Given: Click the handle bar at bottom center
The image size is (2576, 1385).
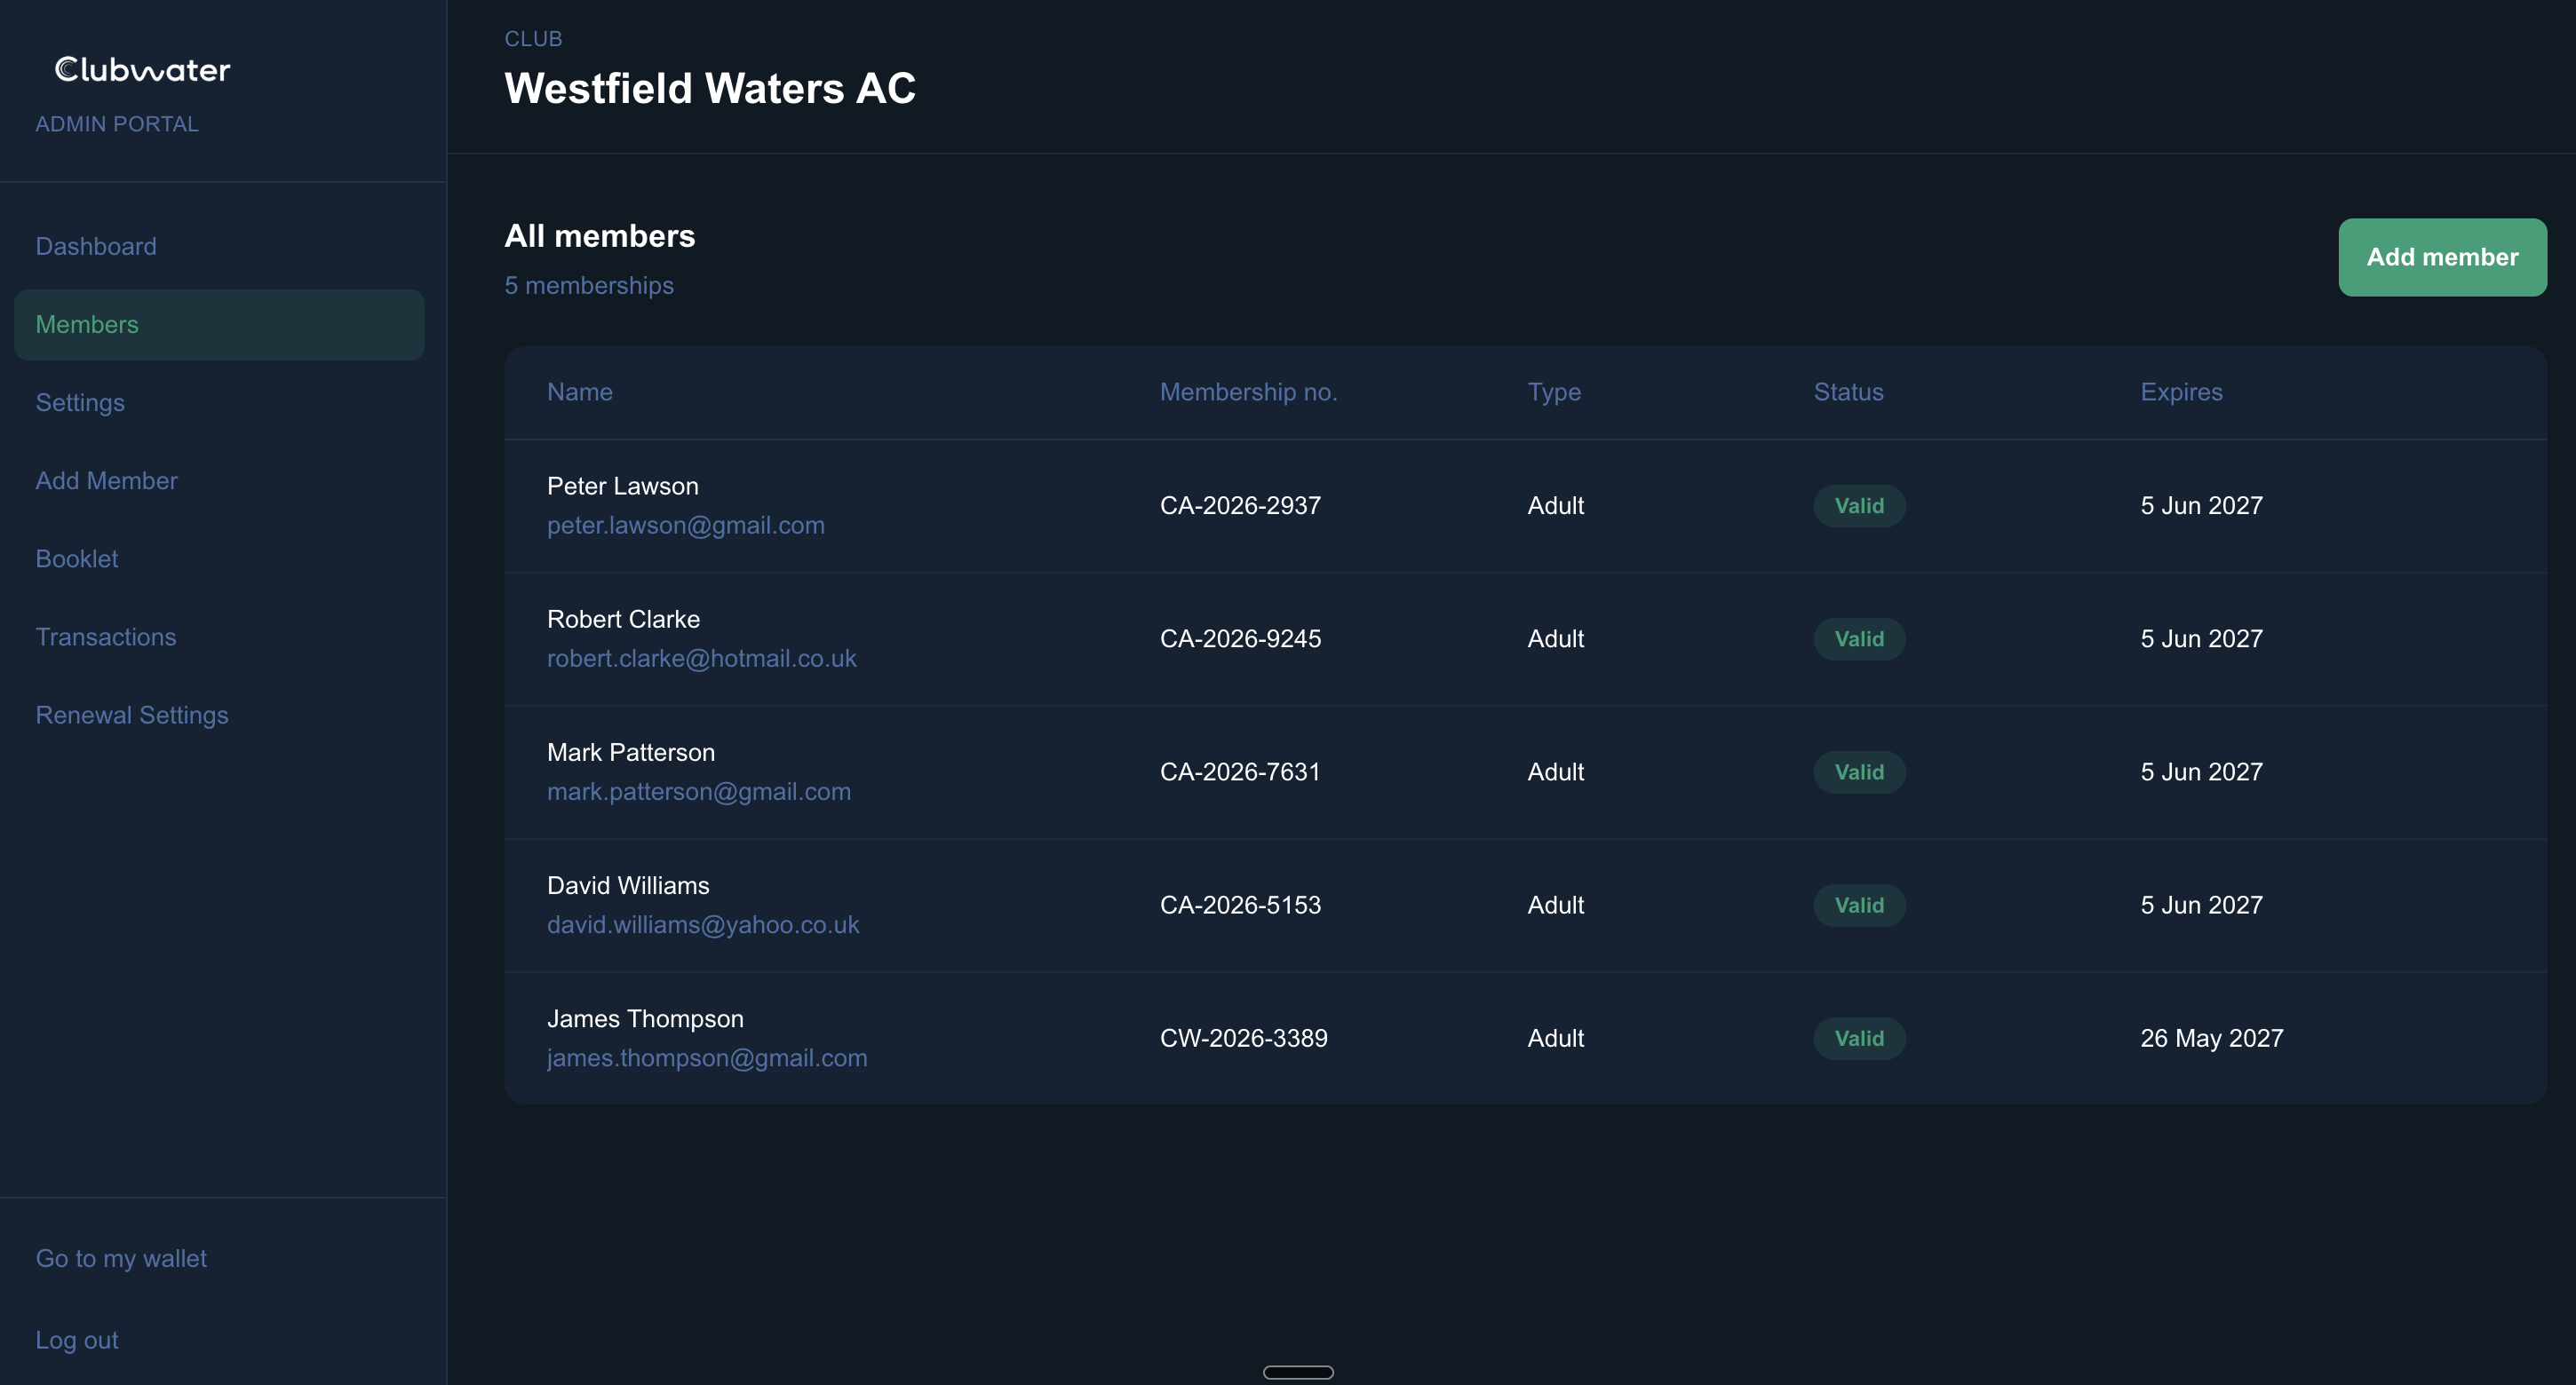Looking at the screenshot, I should [x=1298, y=1372].
